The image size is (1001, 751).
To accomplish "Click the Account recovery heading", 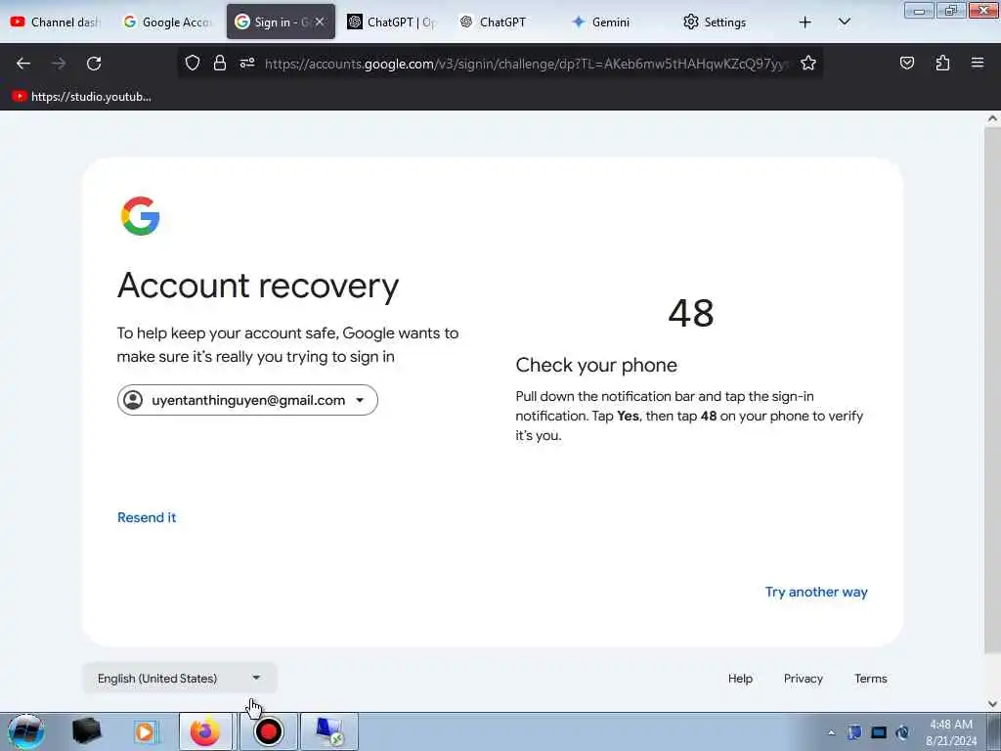I will [258, 286].
